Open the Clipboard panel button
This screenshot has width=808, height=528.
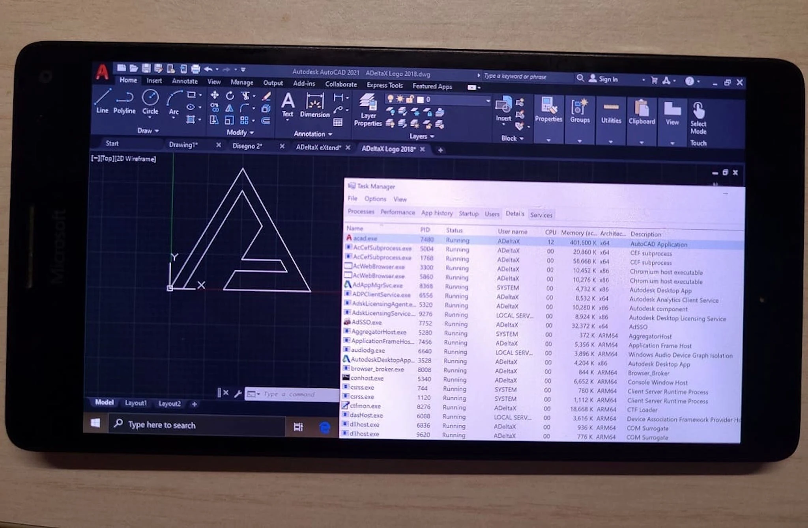642,122
